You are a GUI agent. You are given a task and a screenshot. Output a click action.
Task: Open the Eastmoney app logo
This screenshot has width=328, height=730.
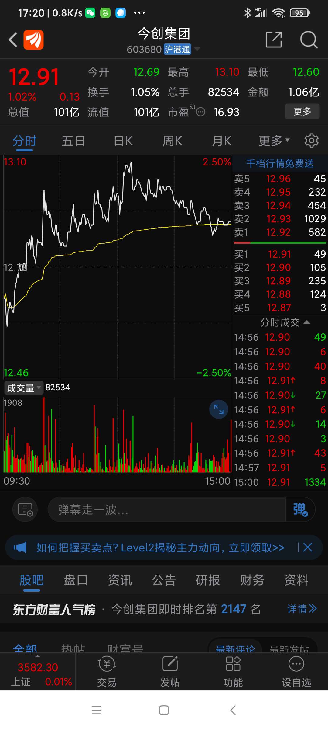(x=34, y=40)
